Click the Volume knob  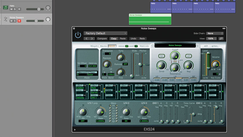(x=216, y=64)
